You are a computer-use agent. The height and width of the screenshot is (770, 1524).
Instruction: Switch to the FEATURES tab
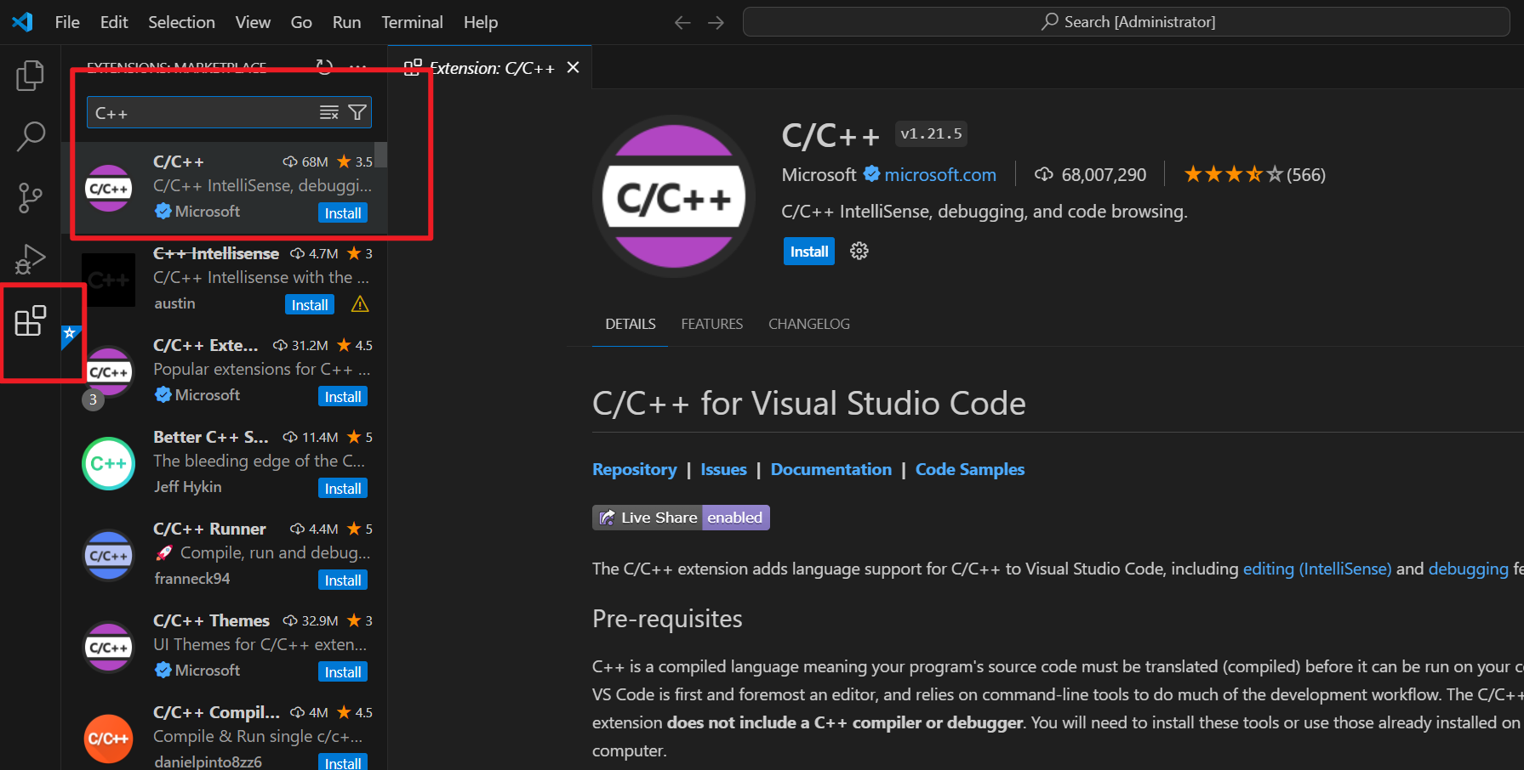(x=711, y=324)
